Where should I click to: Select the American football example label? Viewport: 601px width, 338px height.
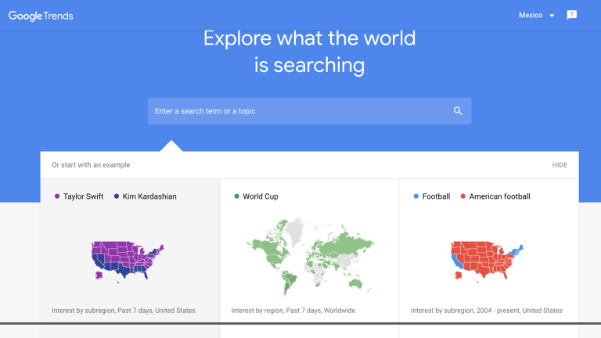tap(499, 196)
